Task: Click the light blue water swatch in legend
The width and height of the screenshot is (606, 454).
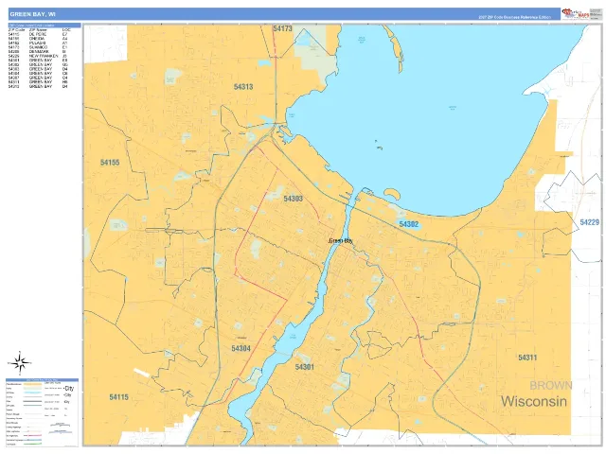Action: point(32,393)
